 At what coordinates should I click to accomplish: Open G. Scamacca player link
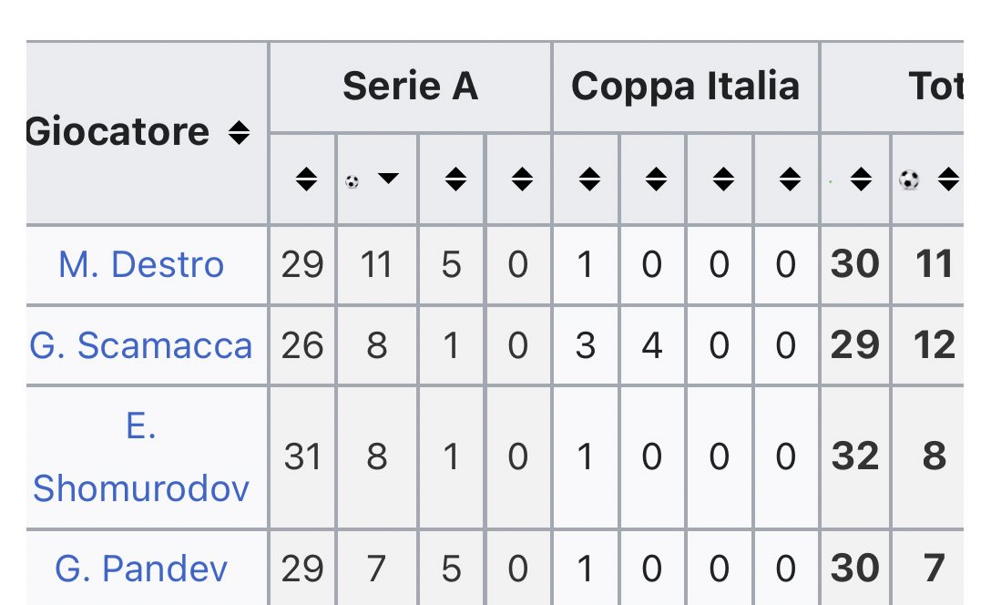pyautogui.click(x=141, y=346)
